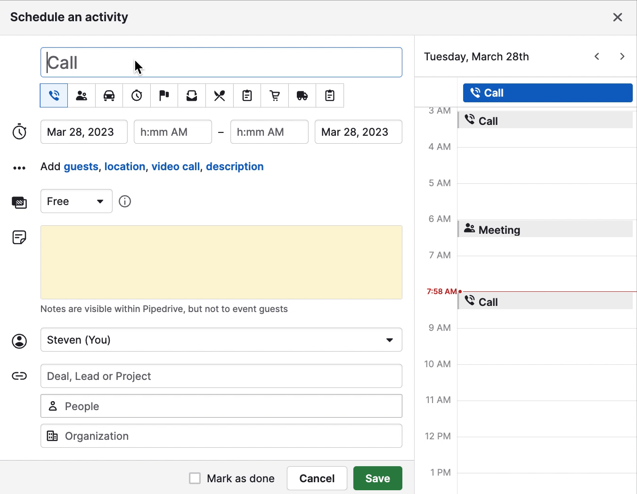Add a description via description link
The image size is (637, 494).
tap(235, 166)
